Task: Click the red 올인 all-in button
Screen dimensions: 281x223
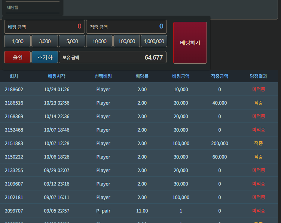Action: tap(17, 57)
